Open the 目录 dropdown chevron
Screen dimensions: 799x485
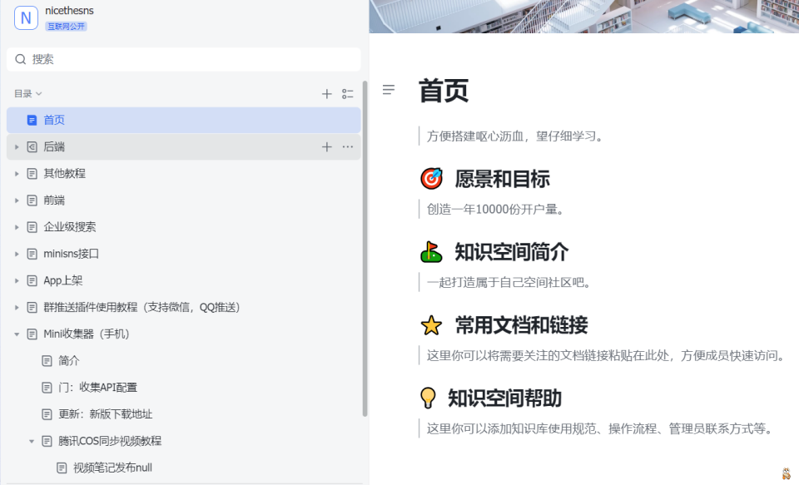point(38,94)
